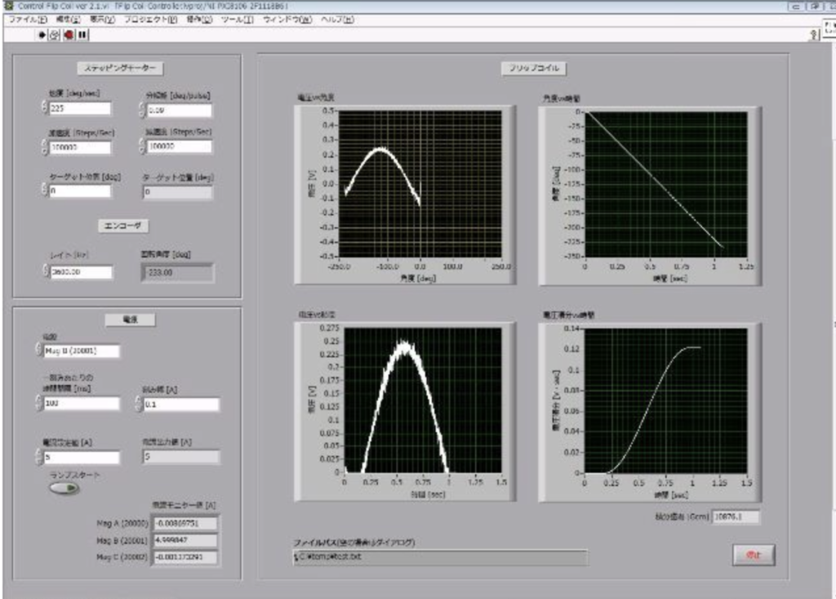Click the stepper beside the 0.1 A step field
This screenshot has height=599, width=836.
[139, 404]
